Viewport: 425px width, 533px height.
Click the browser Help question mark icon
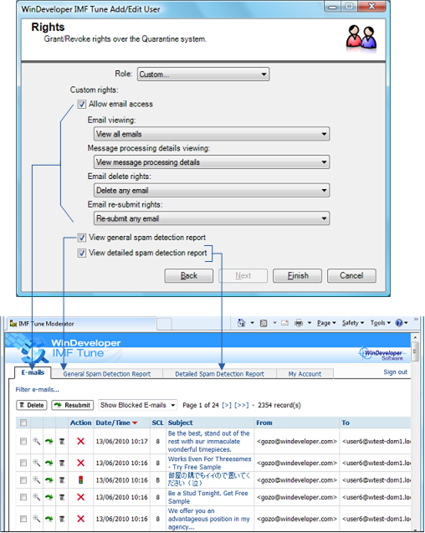click(x=399, y=323)
